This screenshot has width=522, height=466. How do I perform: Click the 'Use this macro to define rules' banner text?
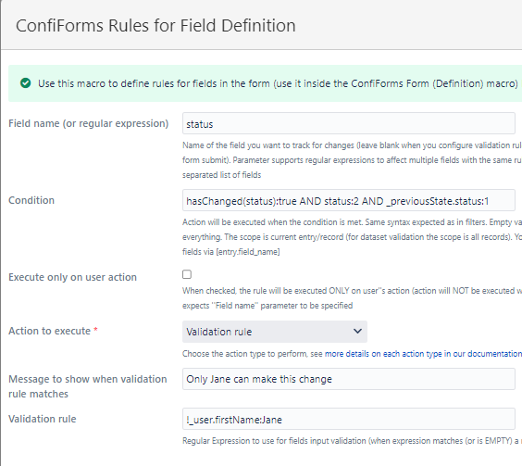click(278, 83)
